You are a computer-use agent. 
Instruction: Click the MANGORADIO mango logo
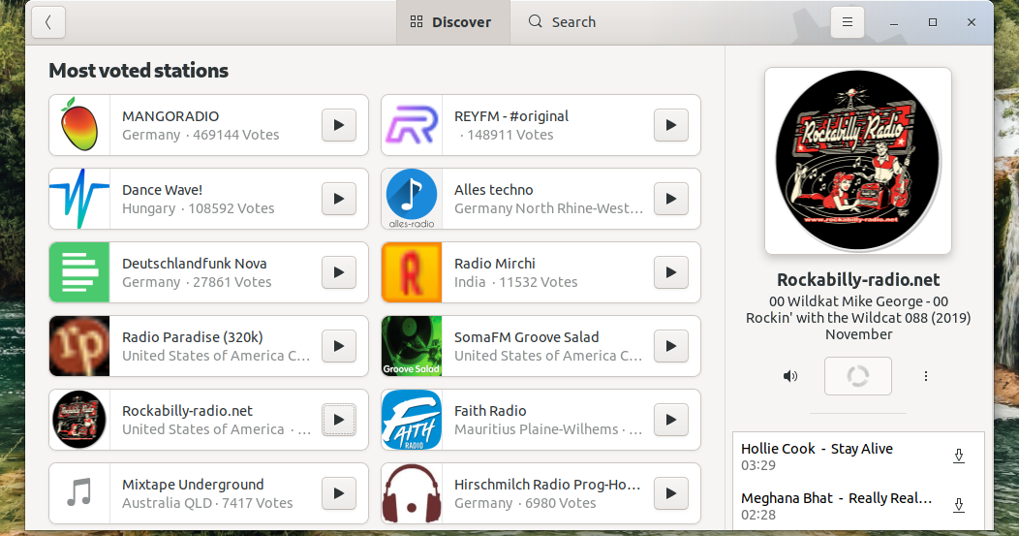[79, 125]
